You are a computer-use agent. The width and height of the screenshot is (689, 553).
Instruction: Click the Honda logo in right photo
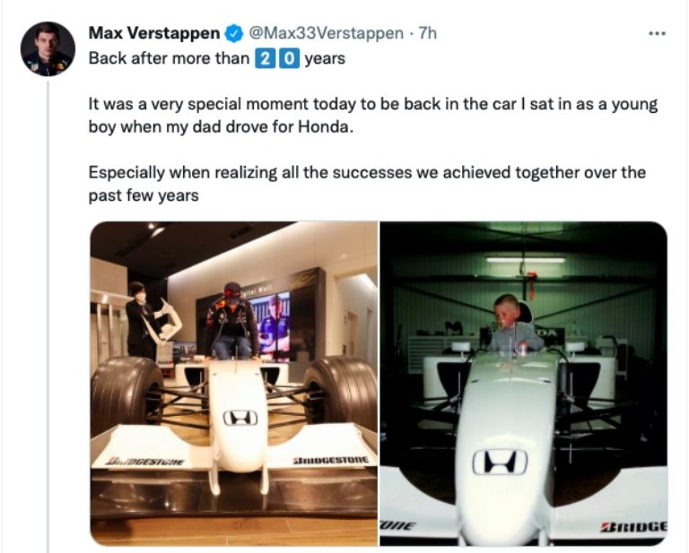[x=501, y=462]
